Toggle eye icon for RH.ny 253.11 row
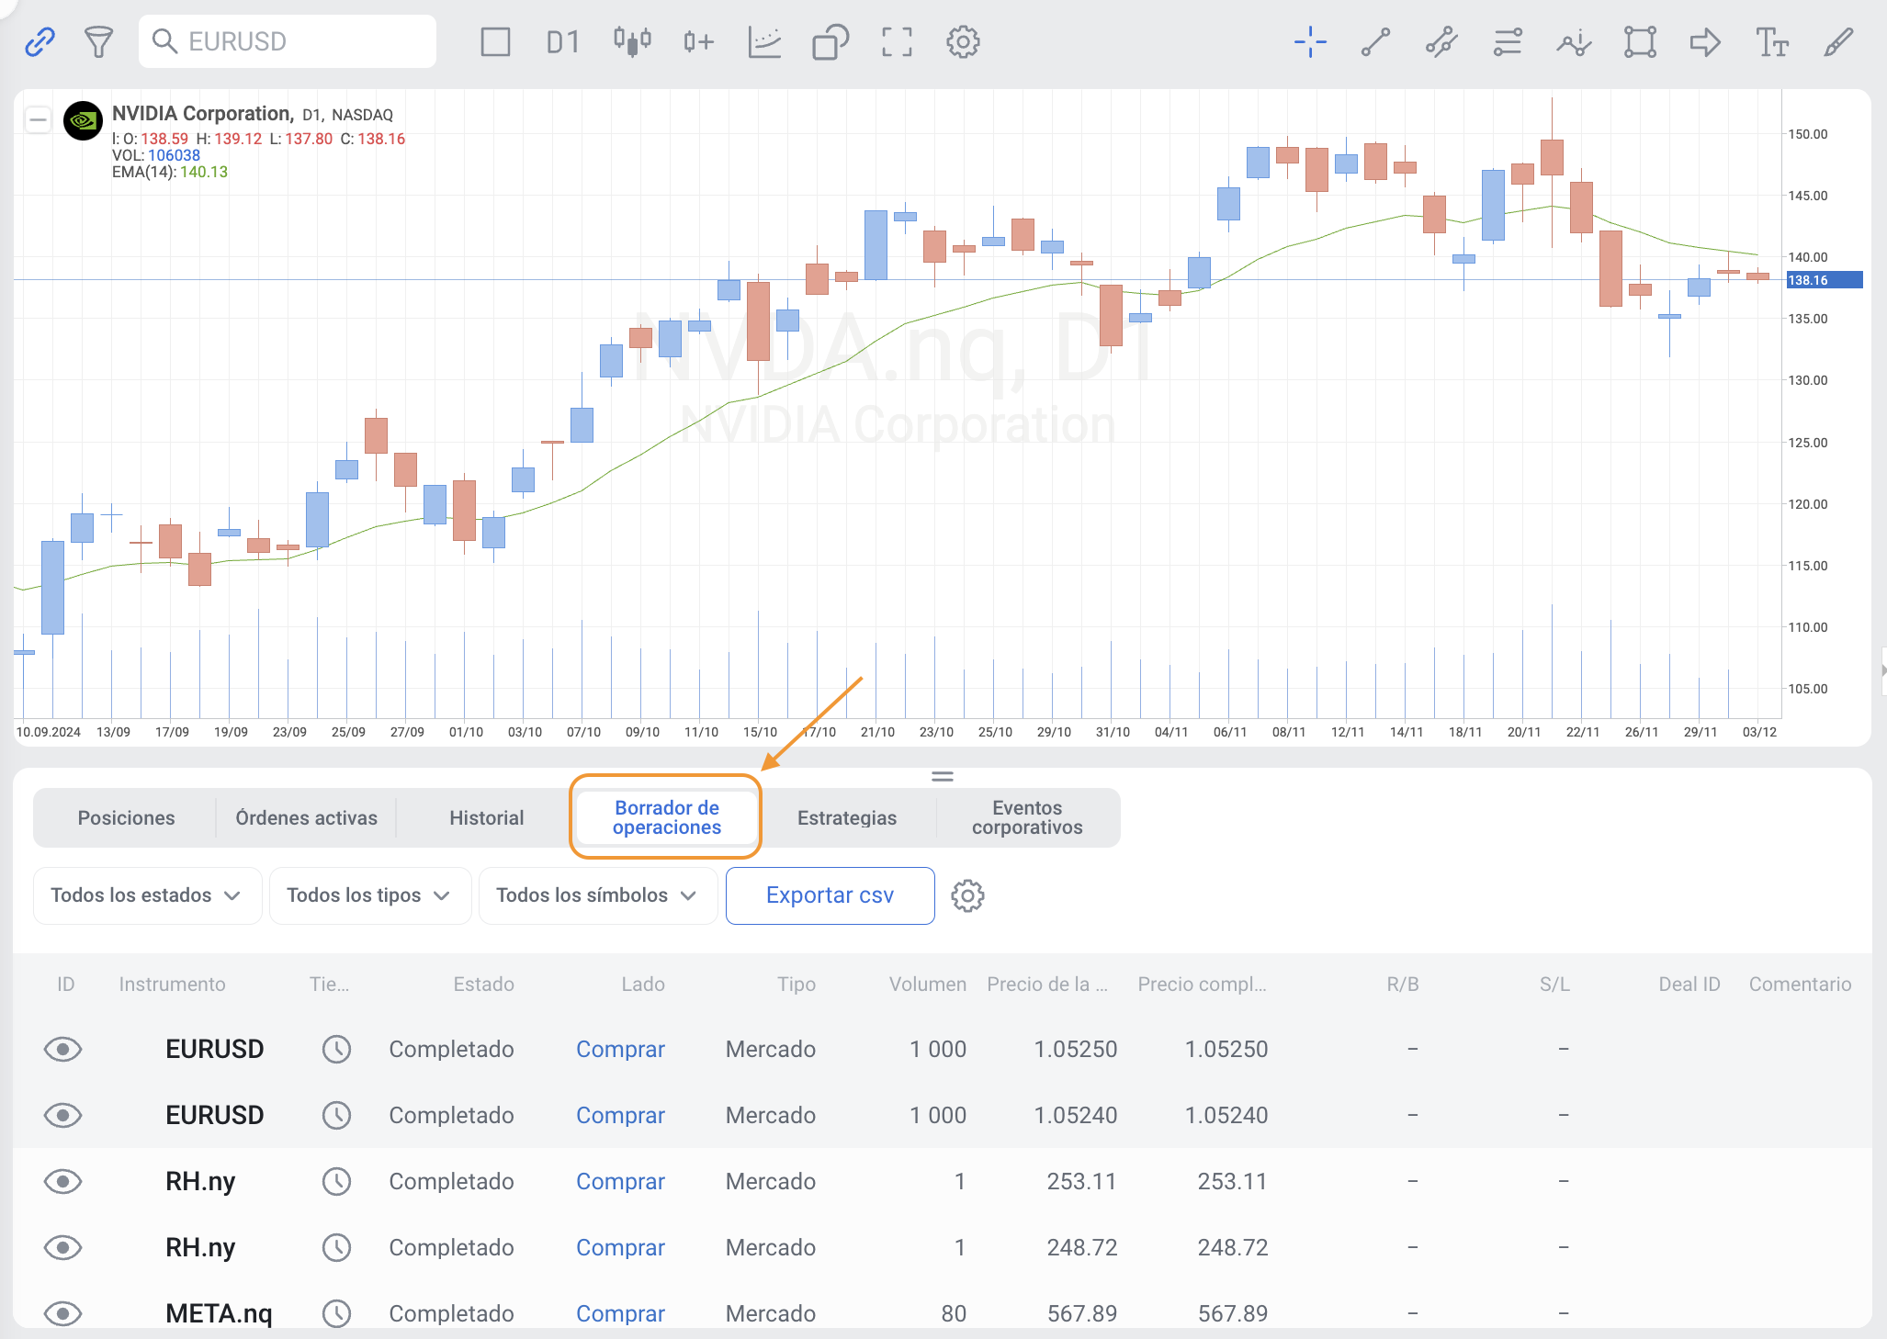 [x=62, y=1181]
